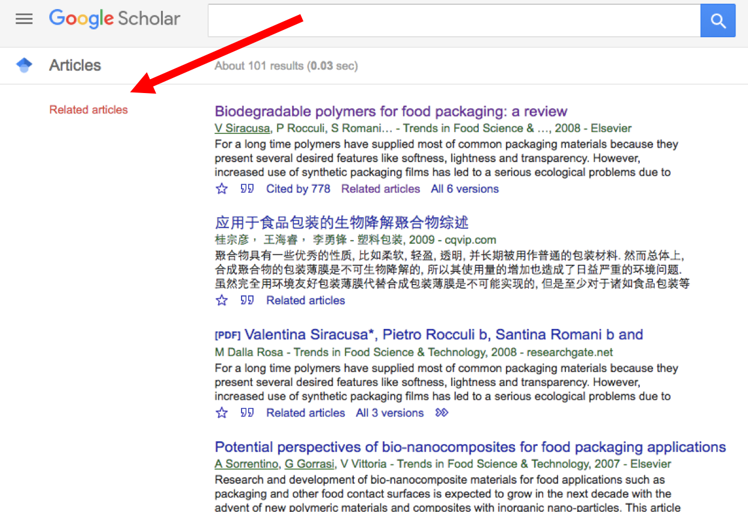Click the Articles graduation cap icon
The width and height of the screenshot is (748, 512).
(x=24, y=65)
